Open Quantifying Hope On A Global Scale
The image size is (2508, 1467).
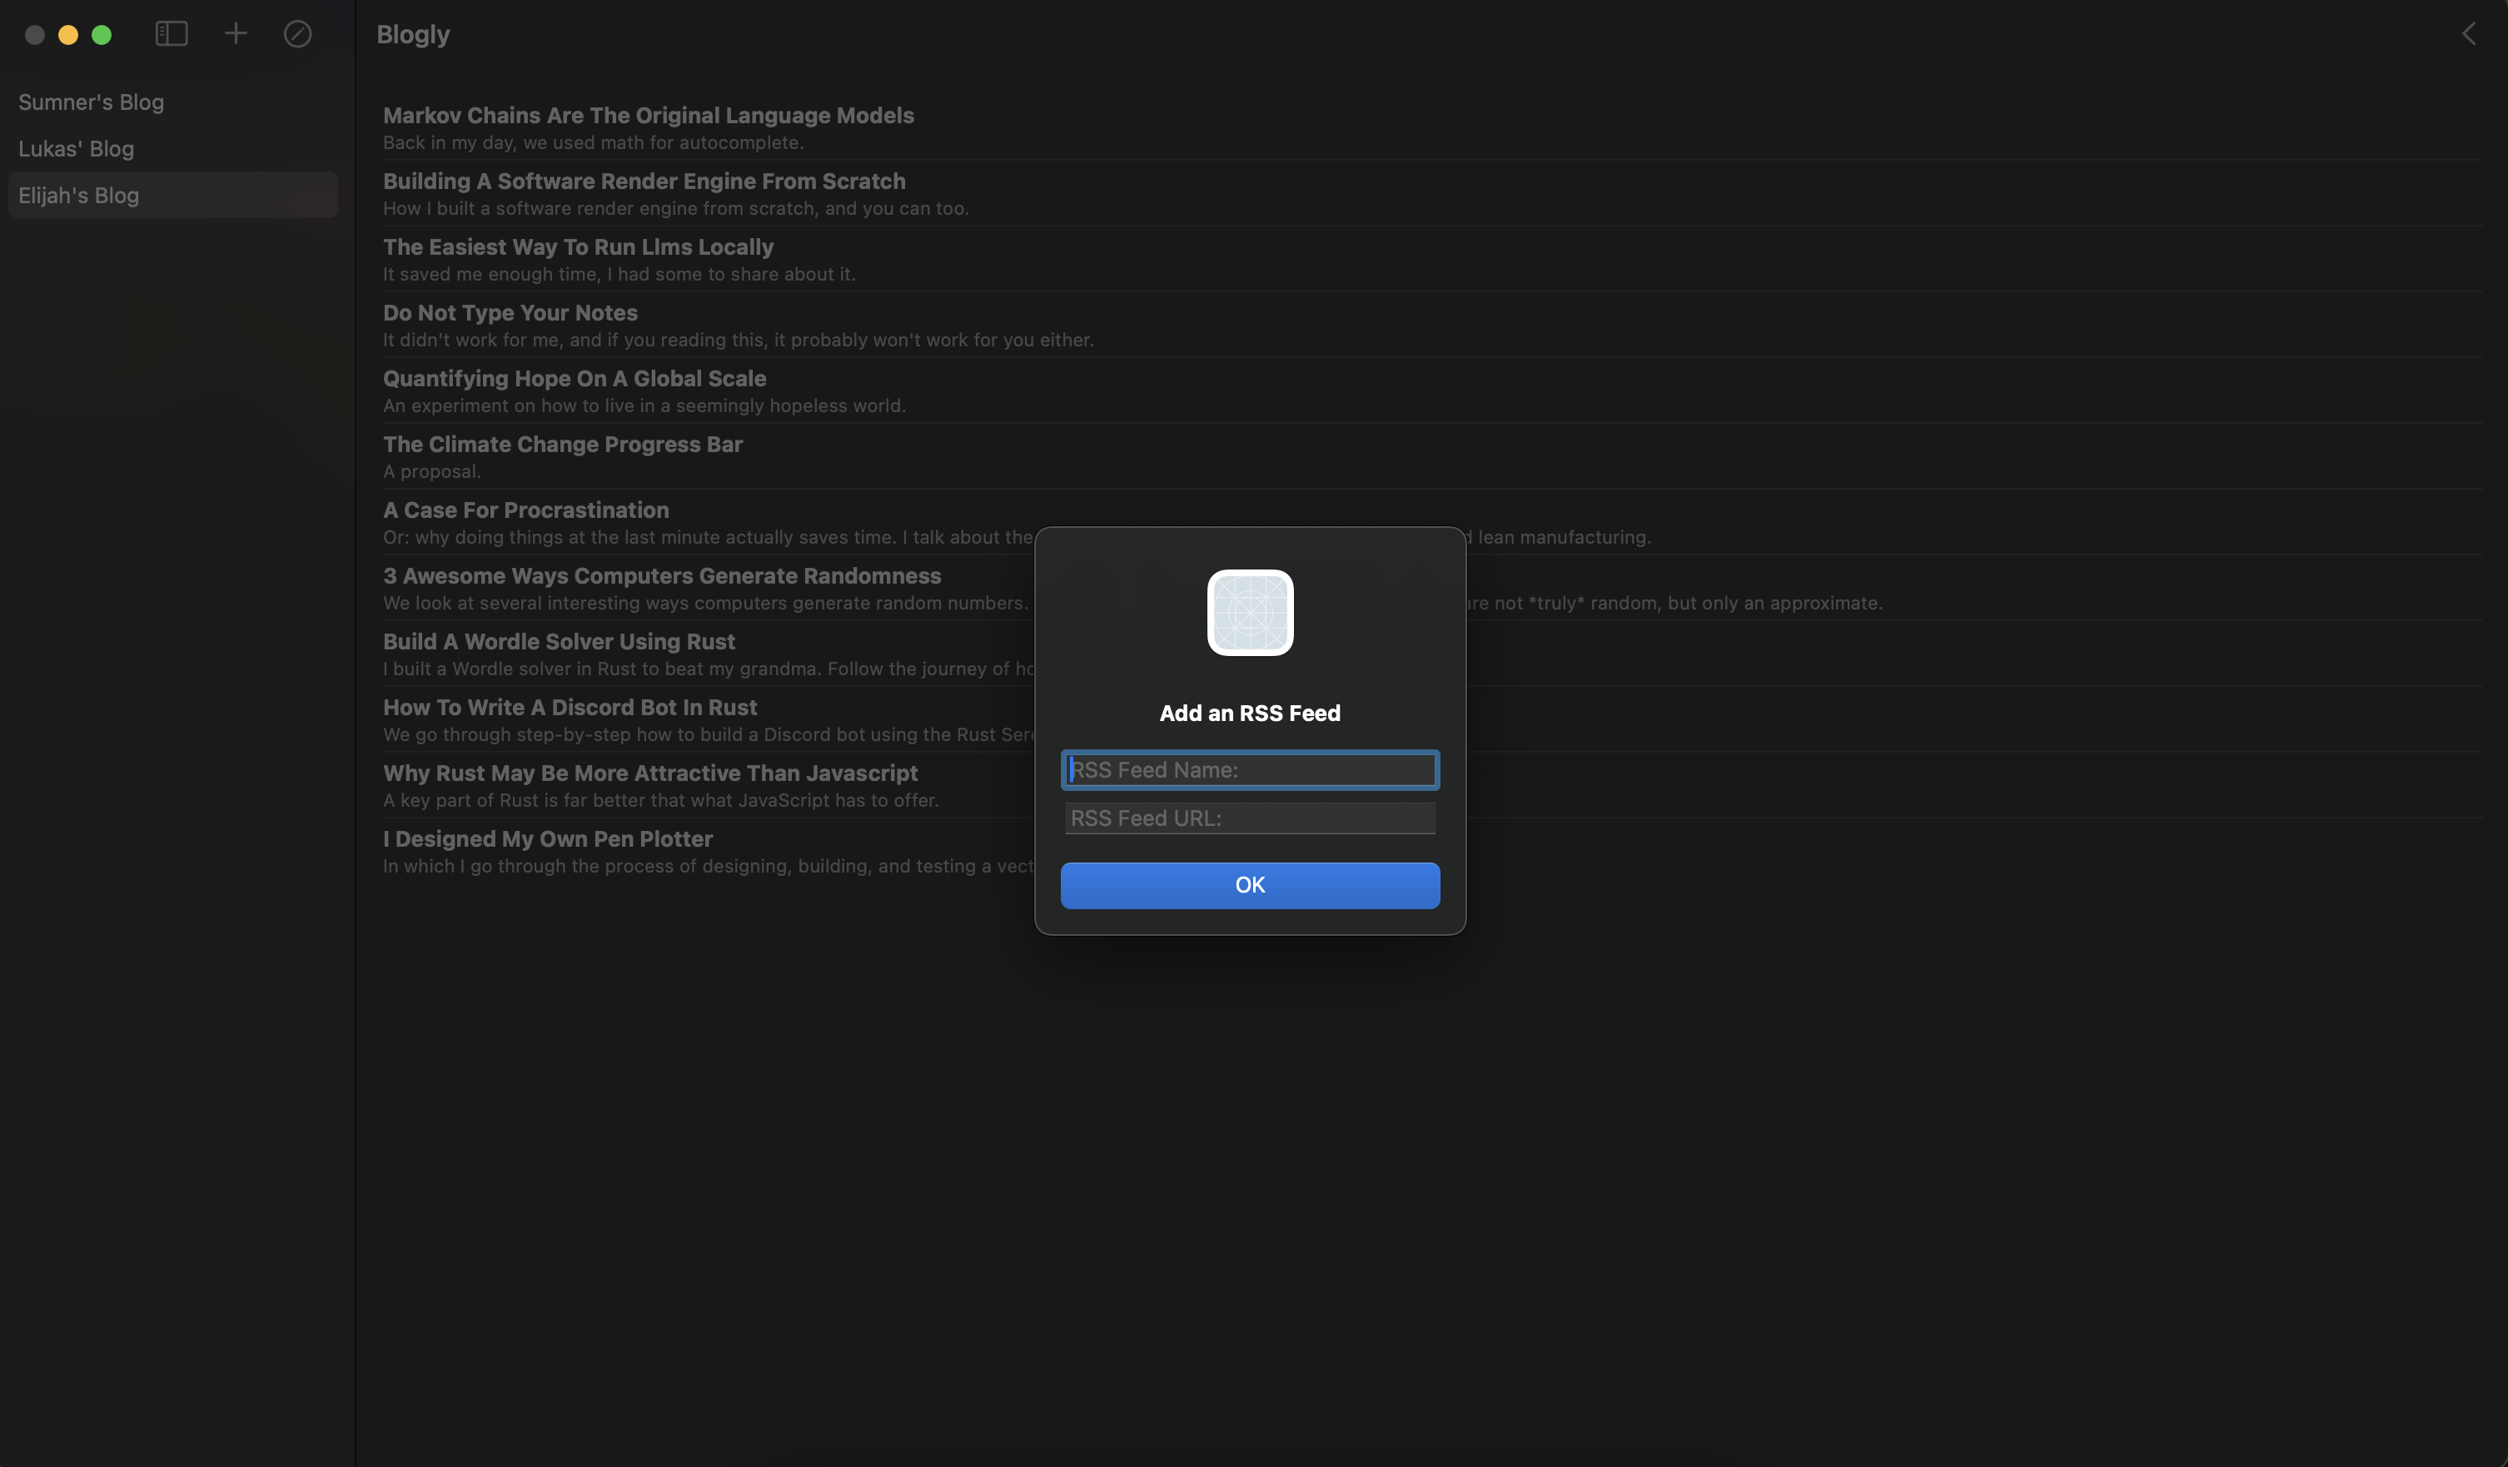point(575,378)
